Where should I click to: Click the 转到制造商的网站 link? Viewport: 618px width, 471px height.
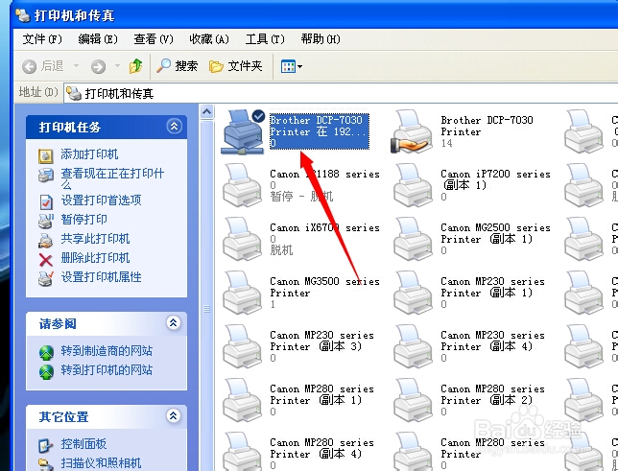[107, 351]
